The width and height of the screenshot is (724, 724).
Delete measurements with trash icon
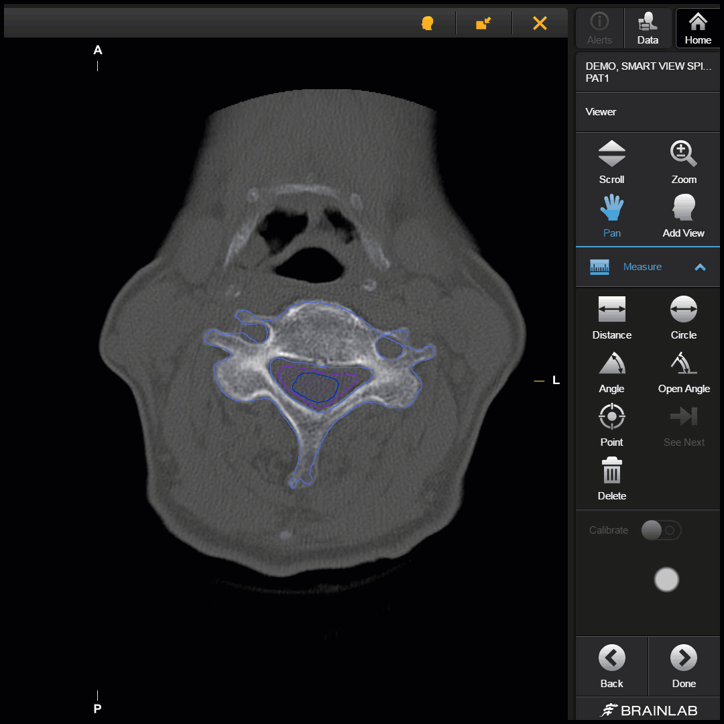point(611,479)
